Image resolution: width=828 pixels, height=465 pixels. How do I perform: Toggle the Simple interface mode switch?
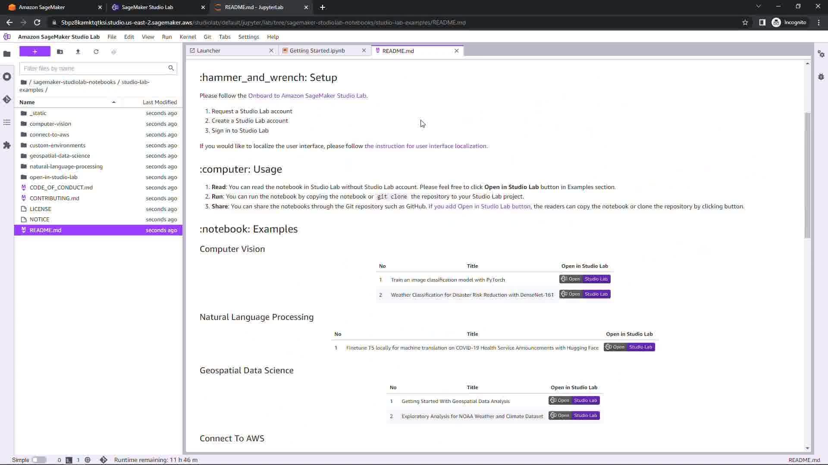point(39,460)
